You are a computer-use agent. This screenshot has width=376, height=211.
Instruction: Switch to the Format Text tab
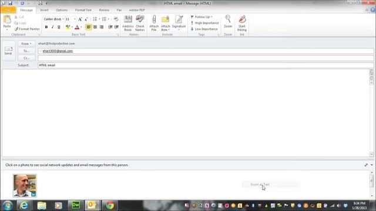pos(83,10)
